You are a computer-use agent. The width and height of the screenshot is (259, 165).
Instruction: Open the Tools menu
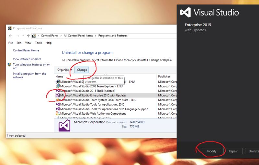(38, 43)
